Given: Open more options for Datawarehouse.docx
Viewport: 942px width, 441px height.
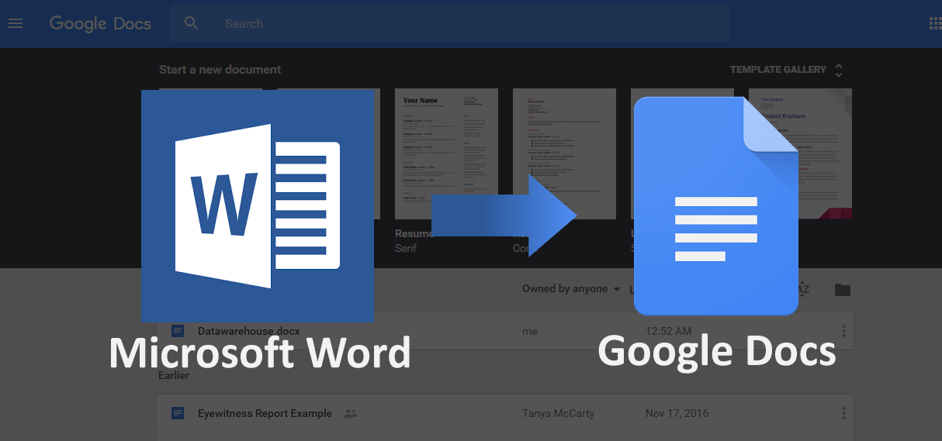Looking at the screenshot, I should 843,331.
